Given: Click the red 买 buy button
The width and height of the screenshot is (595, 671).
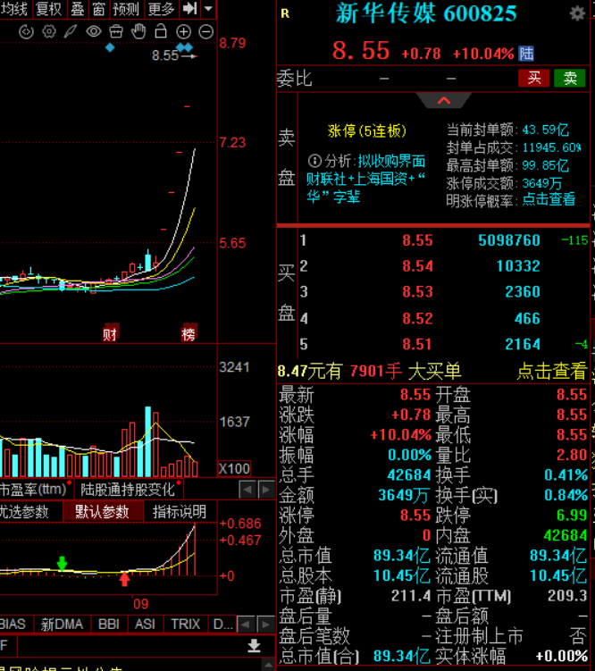Looking at the screenshot, I should tap(534, 79).
